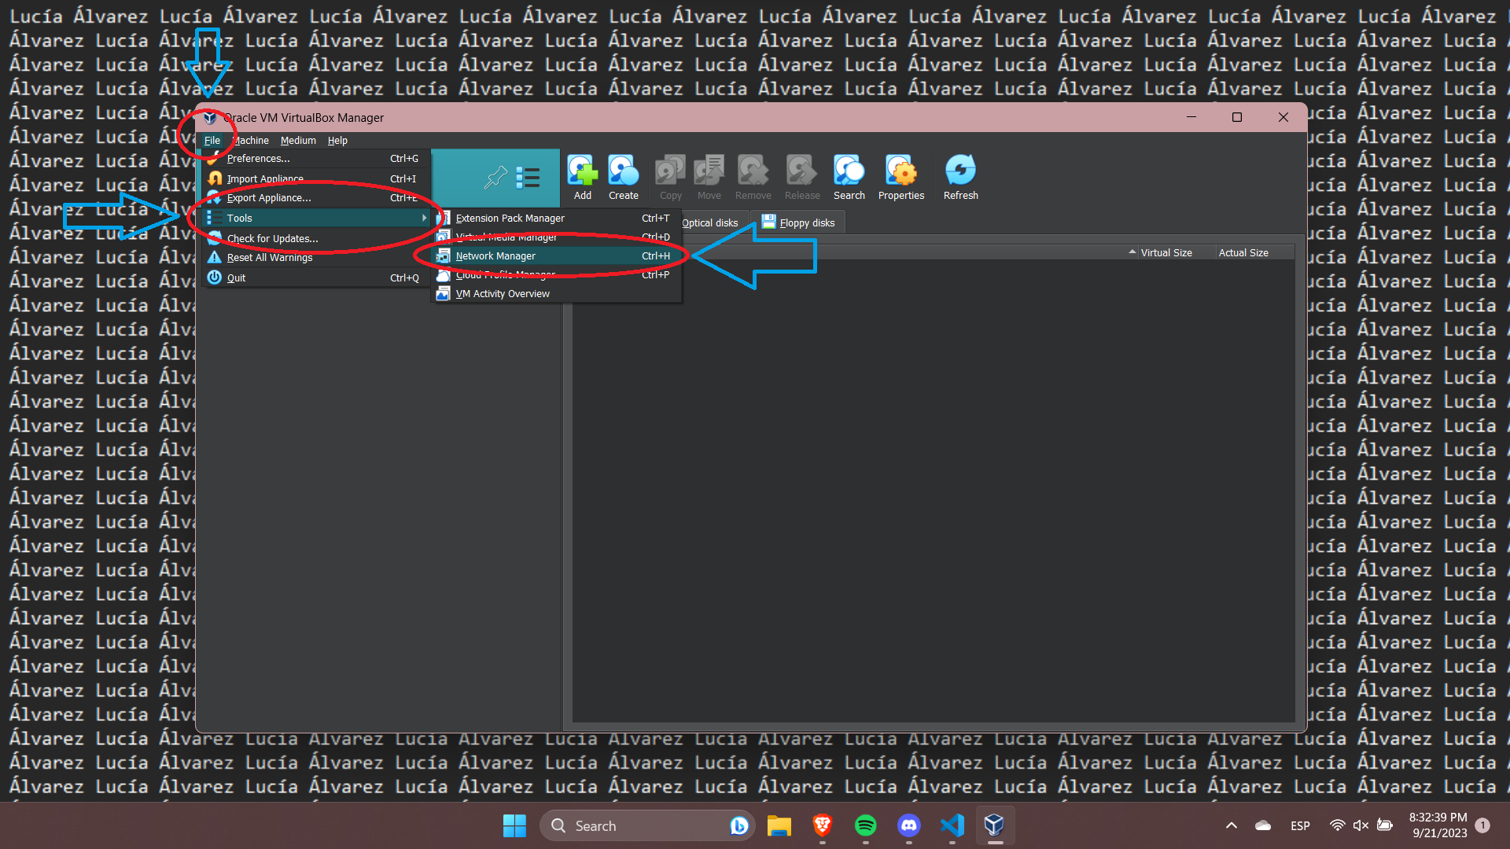Image resolution: width=1510 pixels, height=849 pixels.
Task: Open medium Properties from toolbar
Action: 900,177
